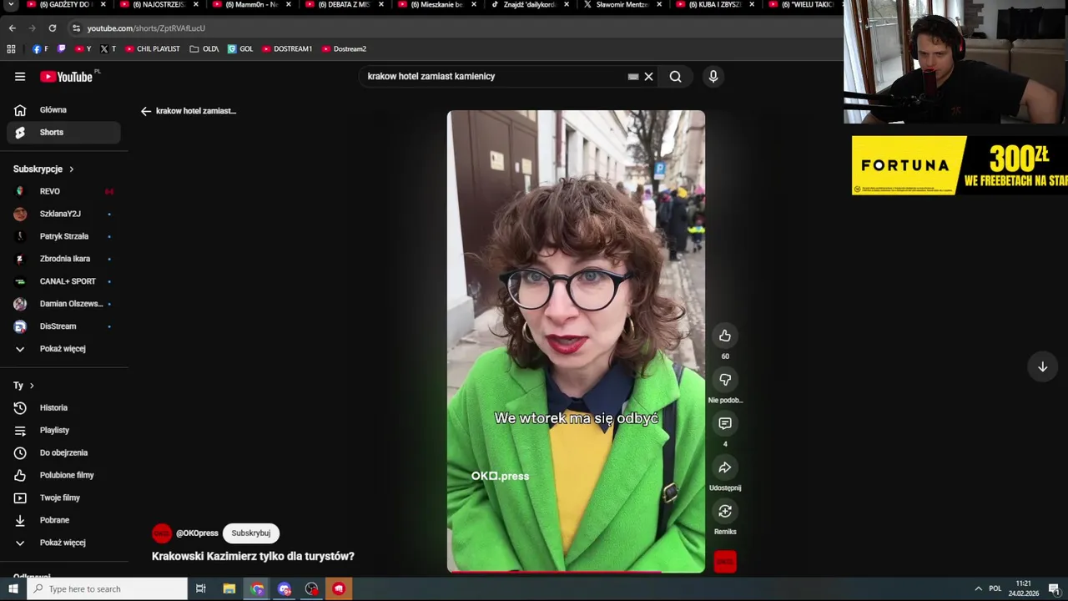The image size is (1068, 601).
Task: Open Task View on the taskbar
Action: (x=201, y=589)
